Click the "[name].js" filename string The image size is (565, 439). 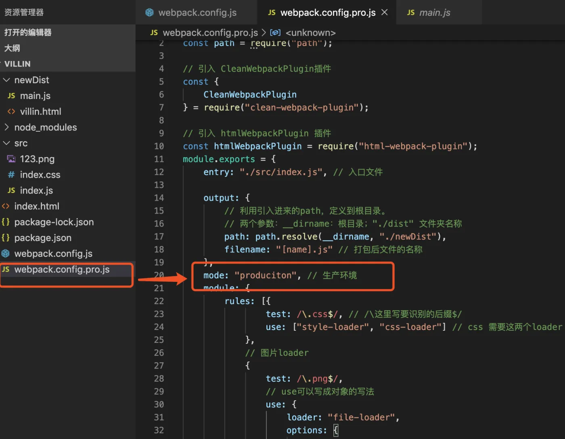[304, 250]
